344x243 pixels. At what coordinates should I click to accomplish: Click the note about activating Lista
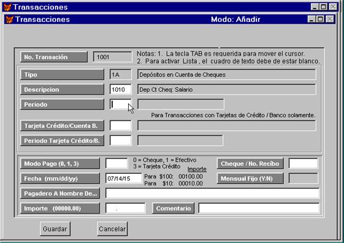point(228,61)
